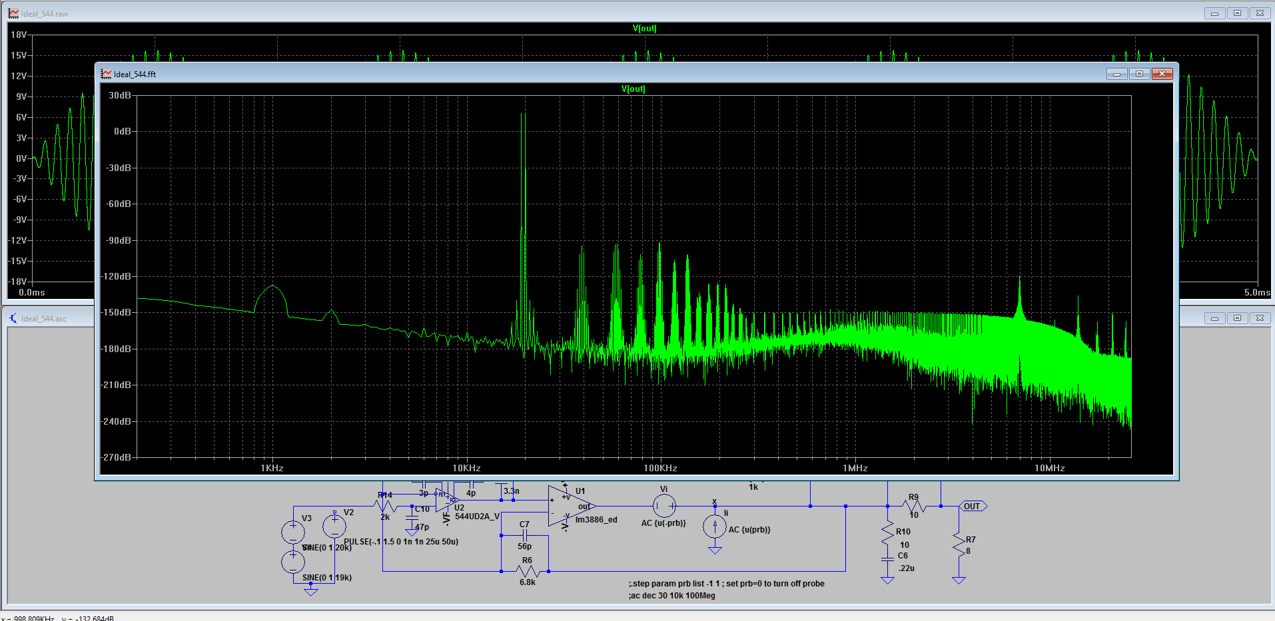This screenshot has height=621, width=1275.
Task: Close the Ideal_544.asc schematic window
Action: click(x=1260, y=318)
